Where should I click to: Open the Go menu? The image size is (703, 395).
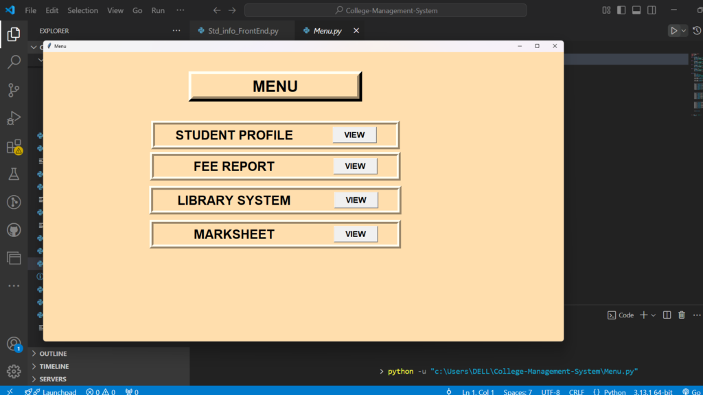pyautogui.click(x=137, y=10)
